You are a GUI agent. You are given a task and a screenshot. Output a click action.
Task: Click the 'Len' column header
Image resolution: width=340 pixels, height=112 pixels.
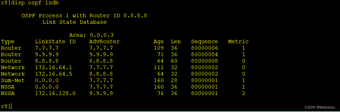pos(176,42)
